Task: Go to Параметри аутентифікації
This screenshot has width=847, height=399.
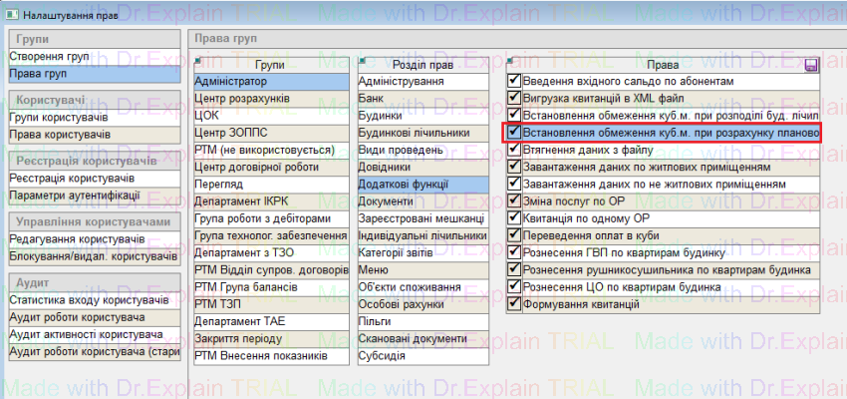Action: pyautogui.click(x=75, y=195)
